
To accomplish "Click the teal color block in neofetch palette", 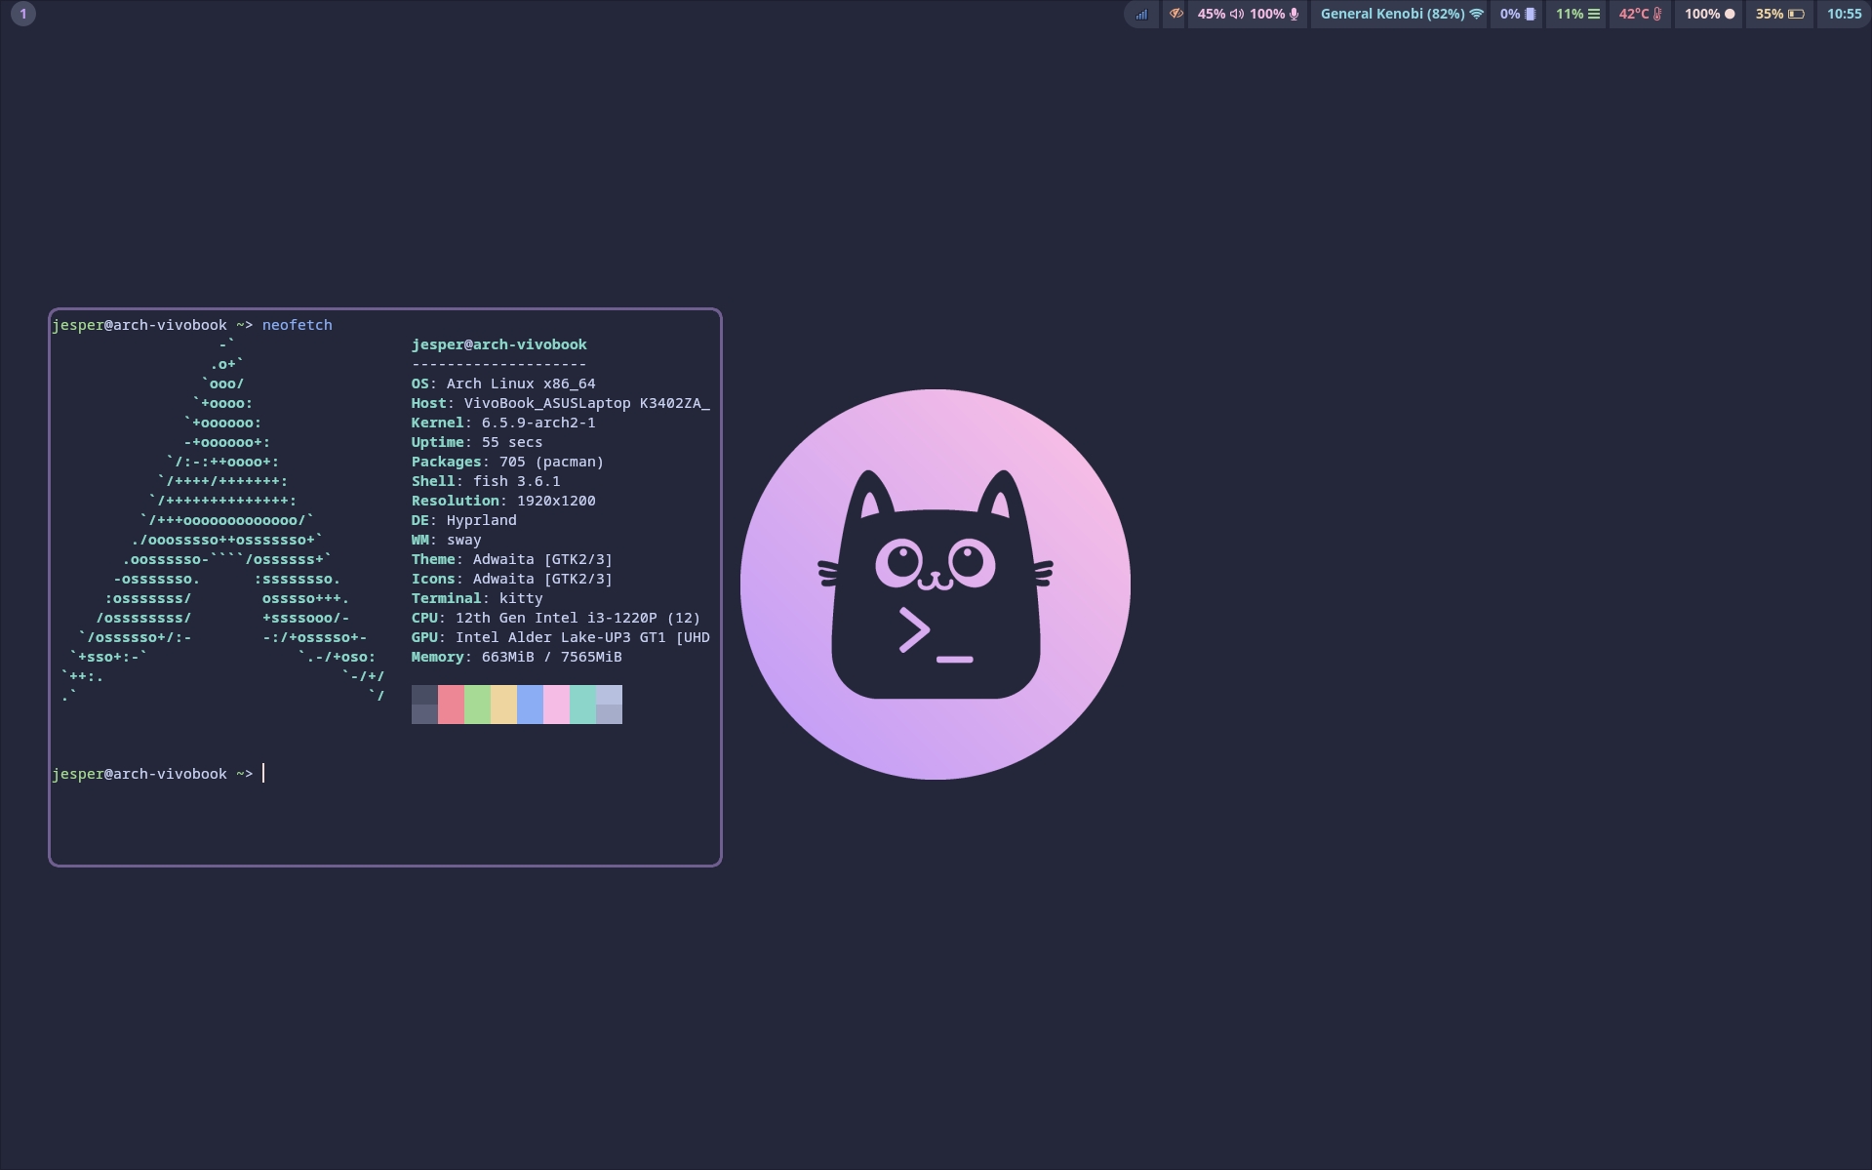I will 582,705.
